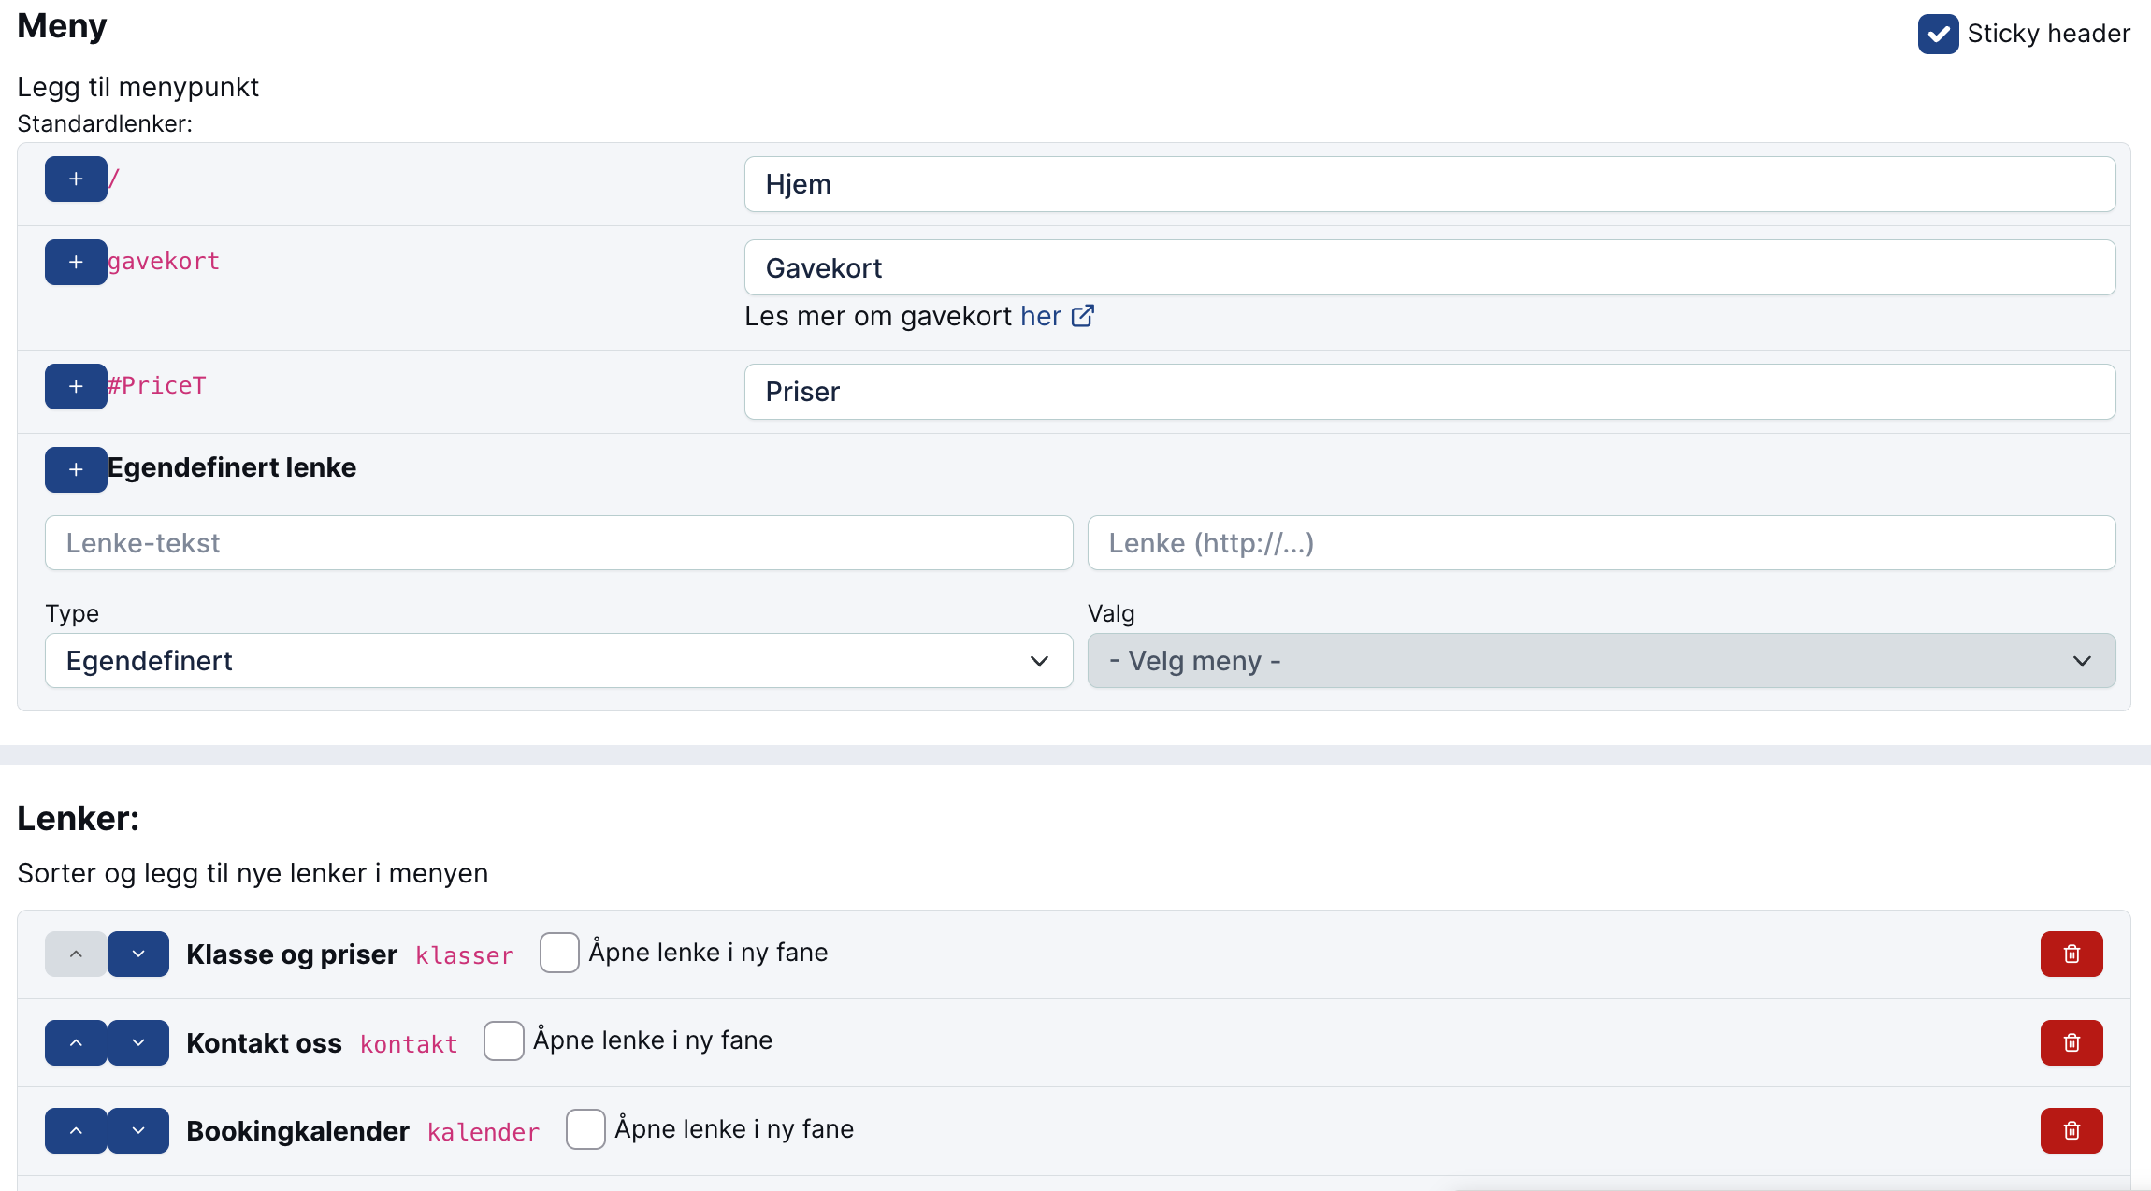The image size is (2151, 1191).
Task: Click the 'Bookingkalender' link title
Action: coord(297,1131)
